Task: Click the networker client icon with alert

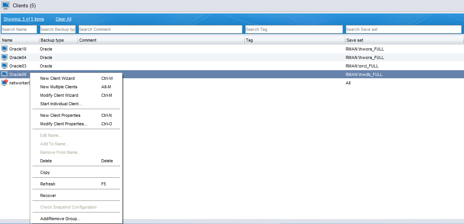Action: [x=5, y=83]
